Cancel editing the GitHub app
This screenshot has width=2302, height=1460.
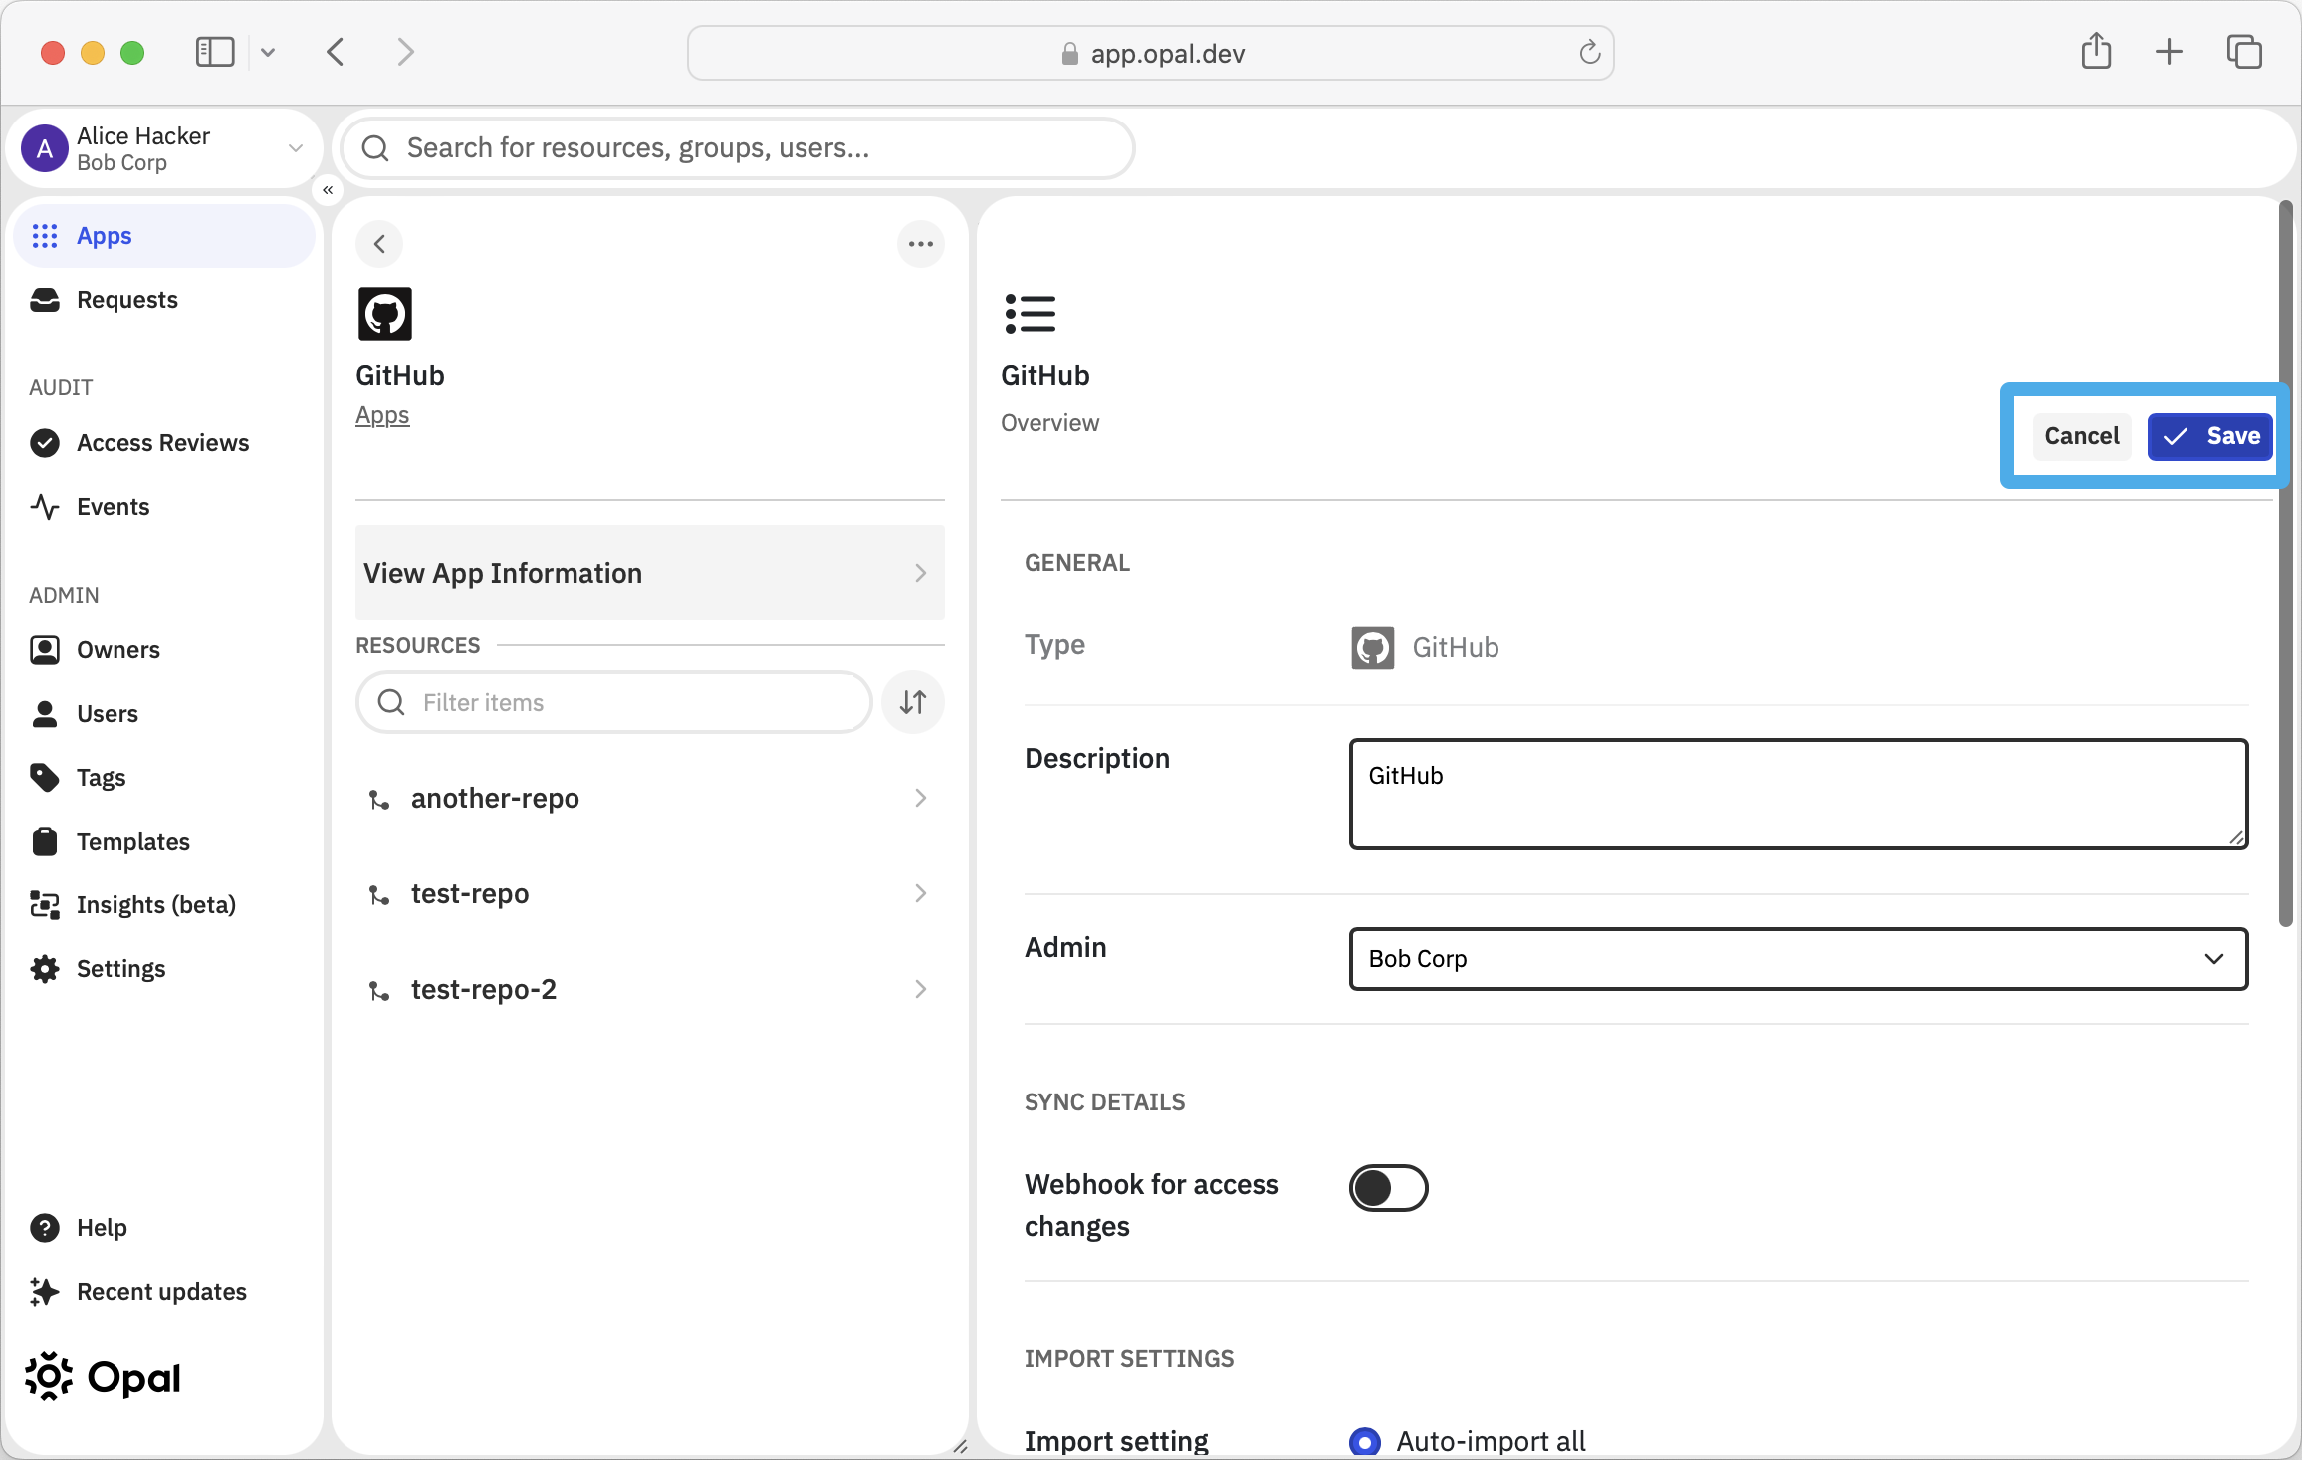click(x=2082, y=436)
